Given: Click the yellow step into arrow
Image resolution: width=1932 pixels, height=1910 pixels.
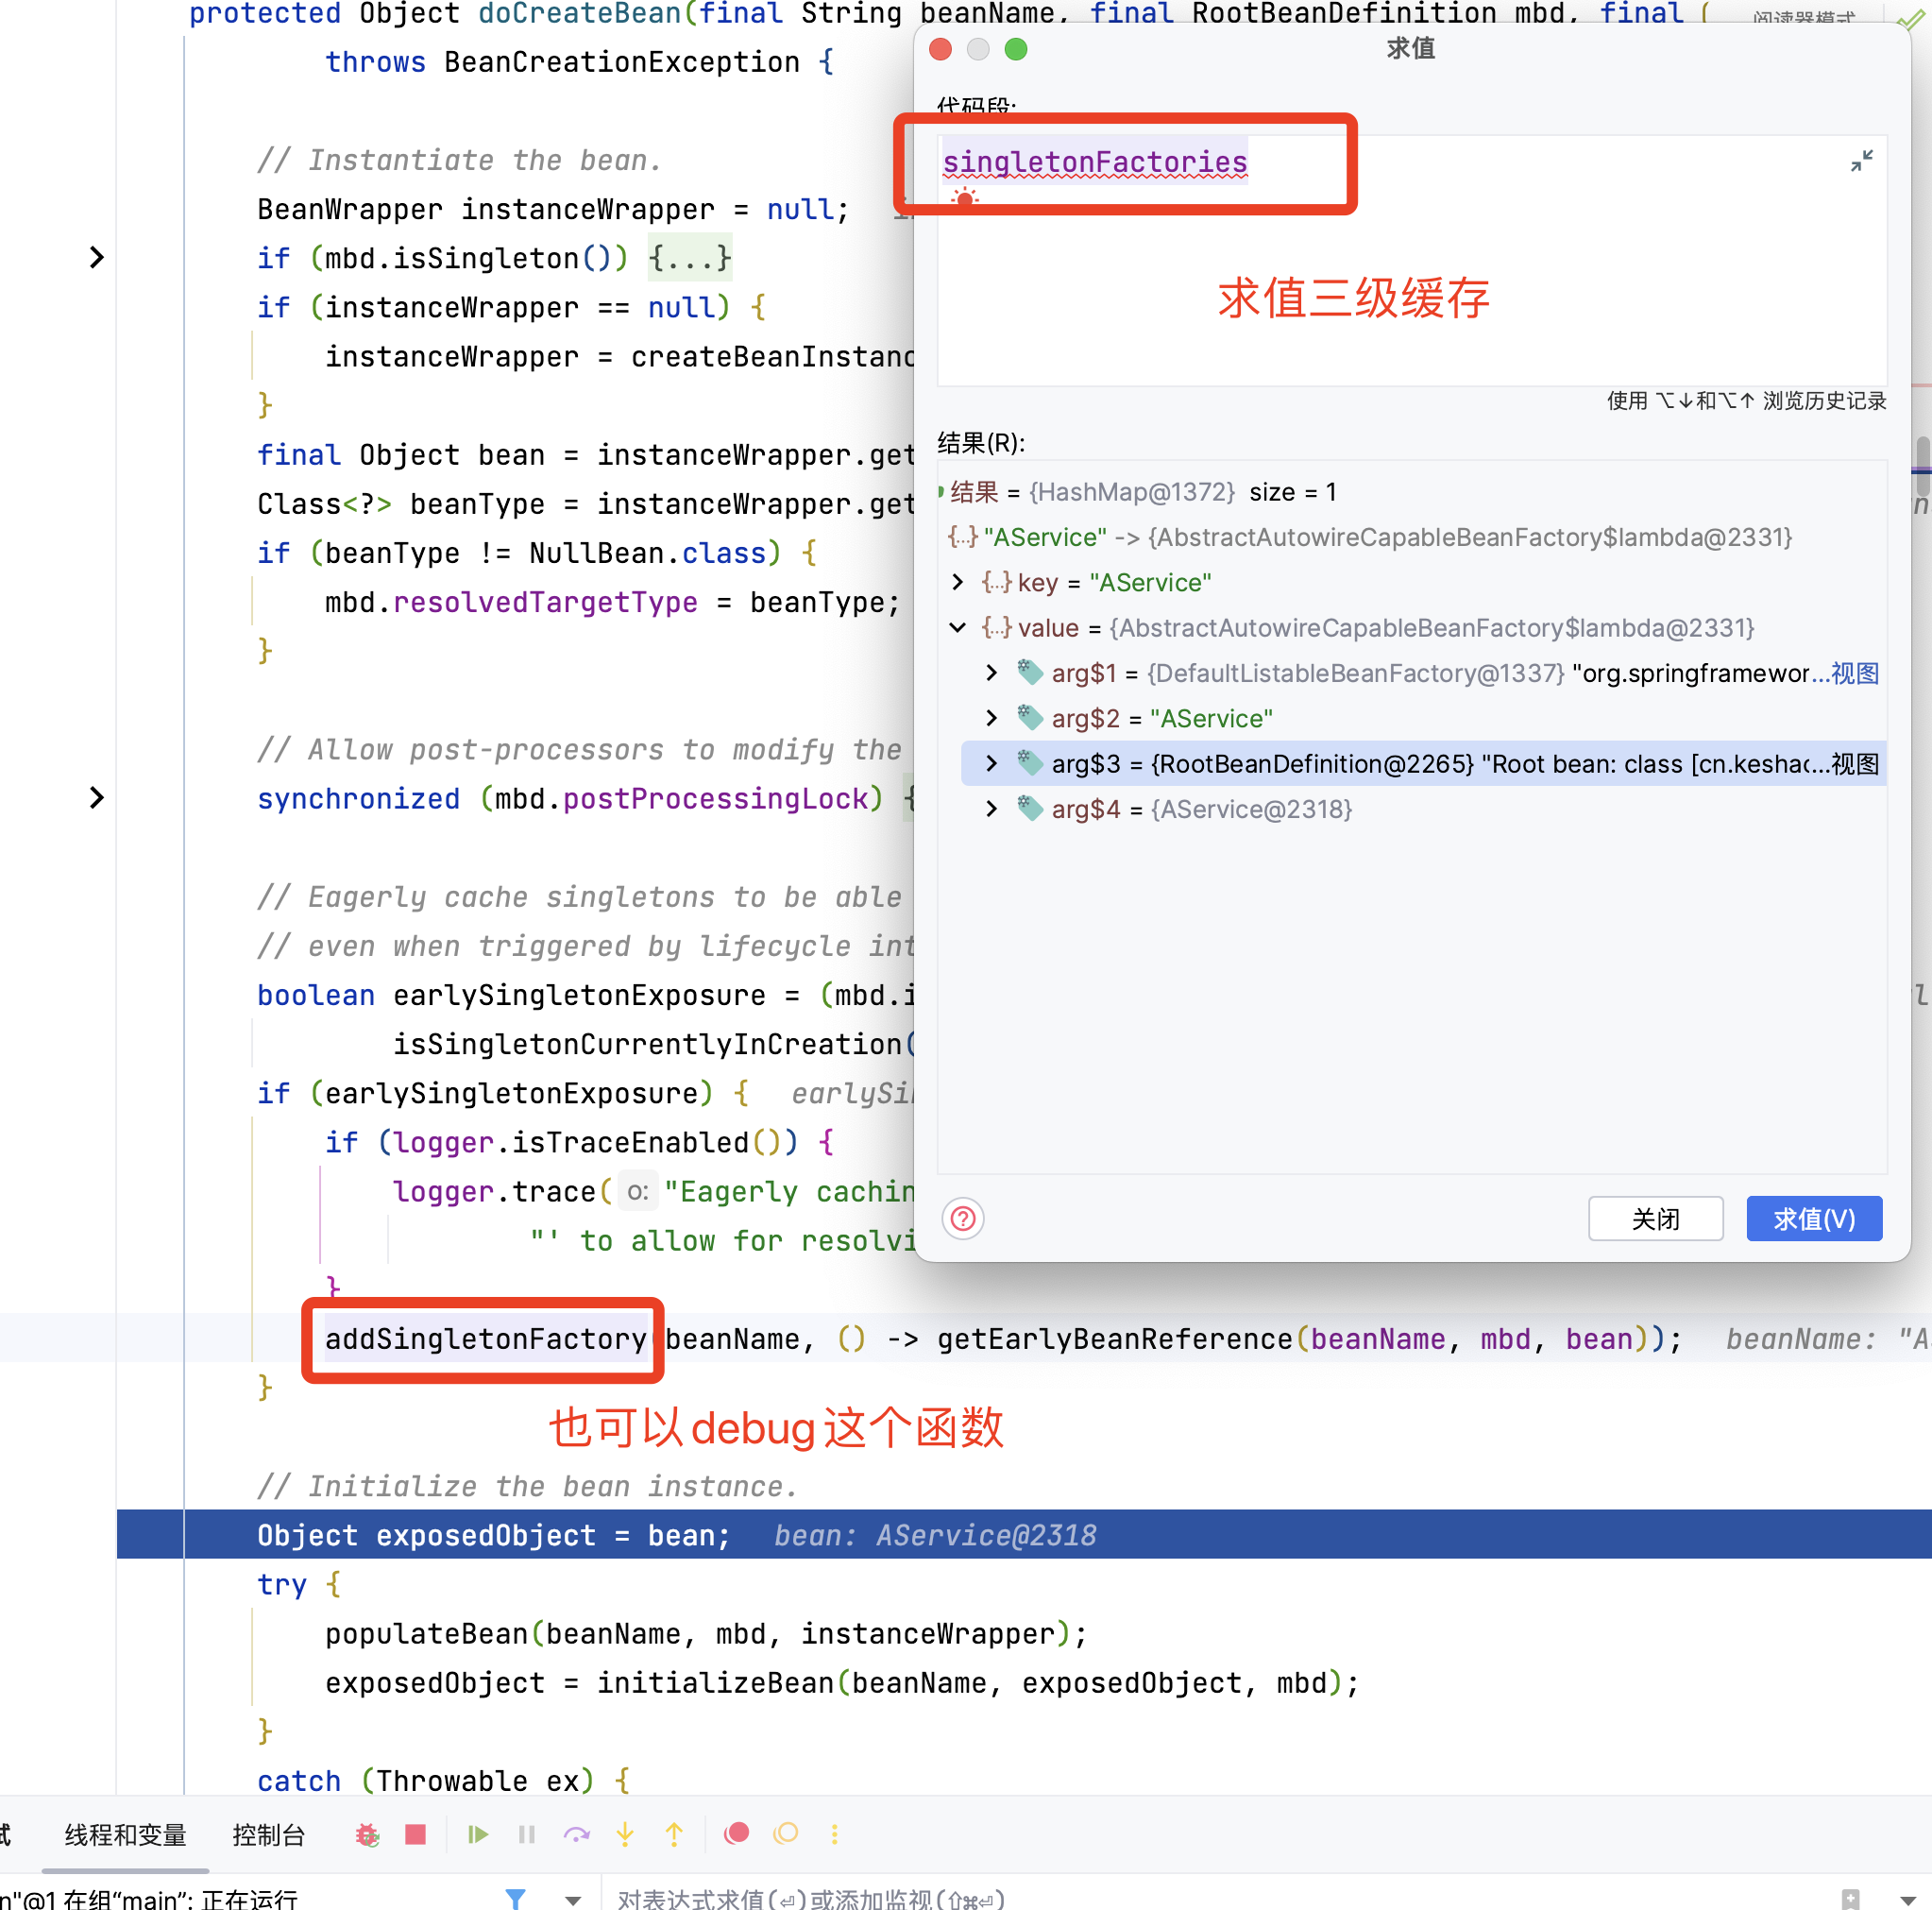Looking at the screenshot, I should point(625,1834).
